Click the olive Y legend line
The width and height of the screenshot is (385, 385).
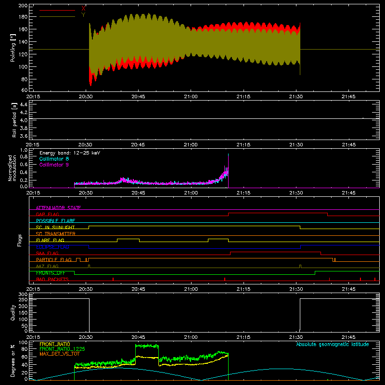click(x=57, y=17)
